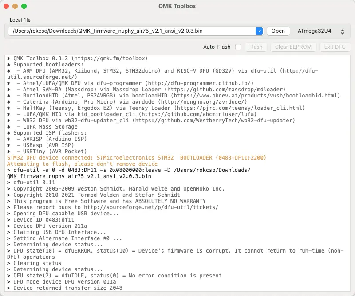The width and height of the screenshot is (355, 296).
Task: Click the 'Device ID 0483:df11' line
Action: coord(40,220)
